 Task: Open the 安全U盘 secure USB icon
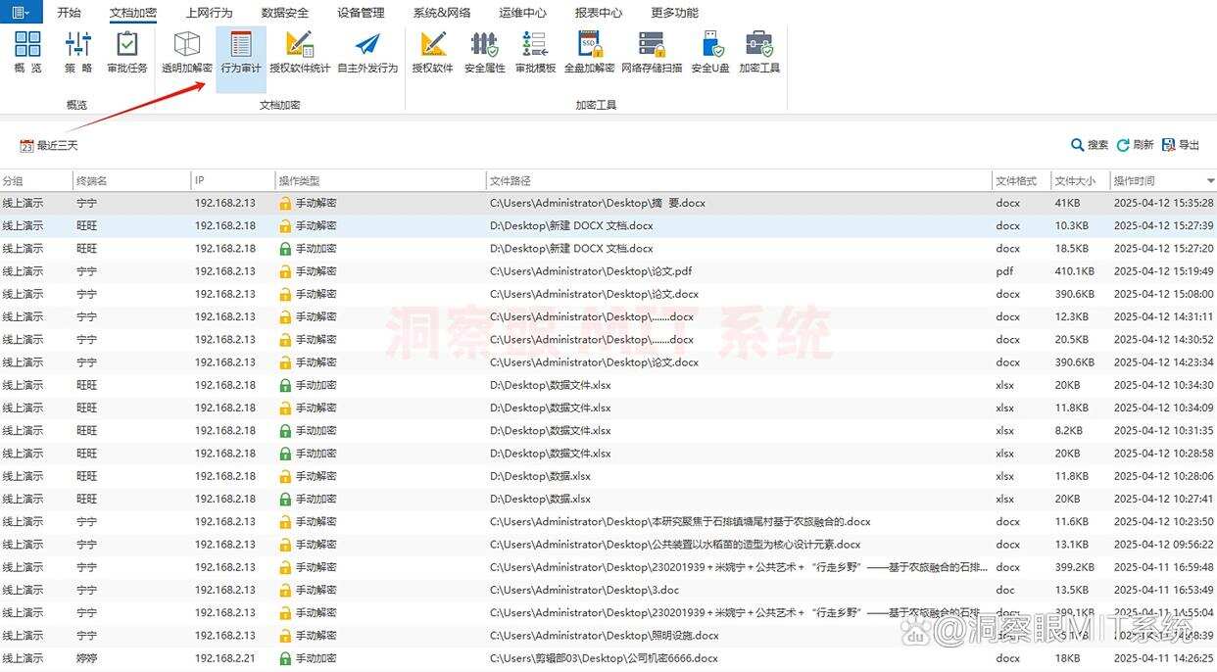(x=709, y=51)
